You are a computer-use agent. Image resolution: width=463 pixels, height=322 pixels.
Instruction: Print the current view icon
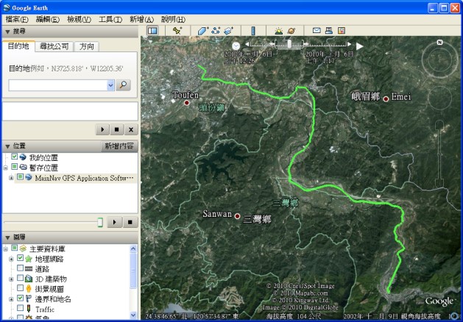click(329, 30)
